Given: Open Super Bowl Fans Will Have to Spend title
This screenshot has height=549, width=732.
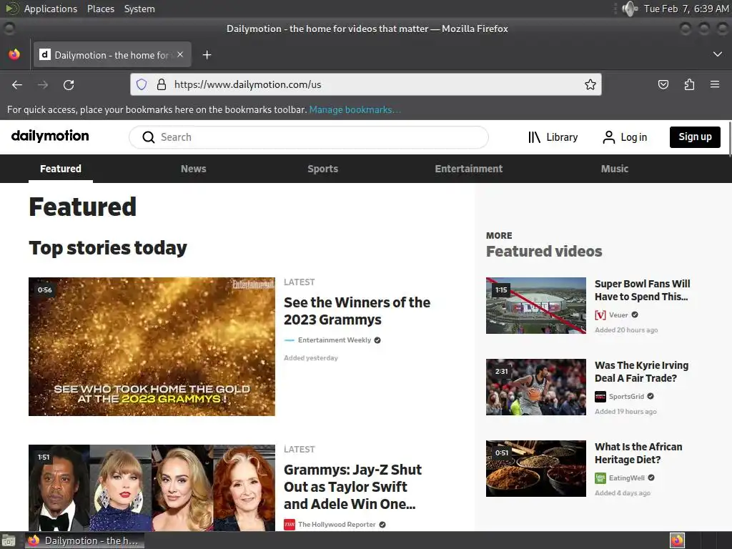Looking at the screenshot, I should tap(642, 290).
